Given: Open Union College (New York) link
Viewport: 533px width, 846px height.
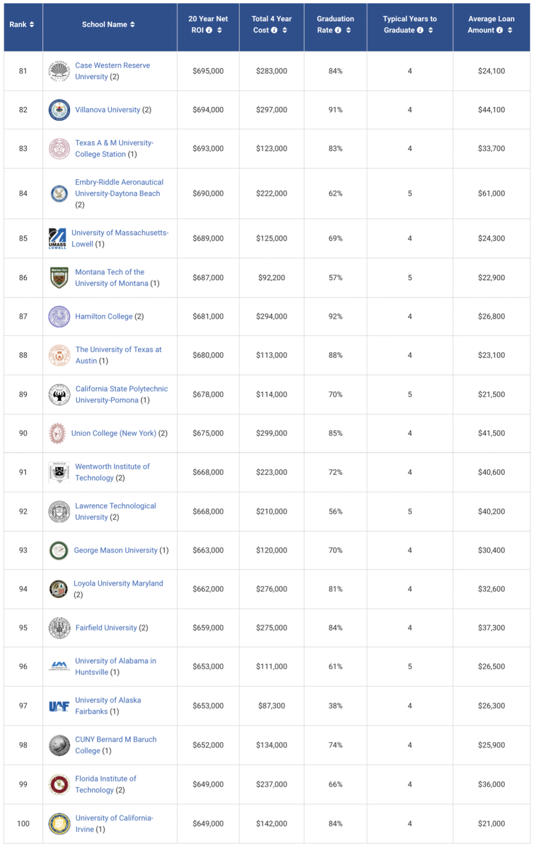Looking at the screenshot, I should [x=114, y=433].
